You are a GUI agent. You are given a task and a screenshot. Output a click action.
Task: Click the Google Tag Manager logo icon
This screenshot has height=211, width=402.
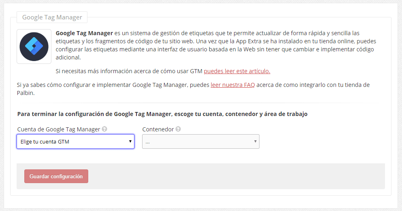tap(34, 46)
